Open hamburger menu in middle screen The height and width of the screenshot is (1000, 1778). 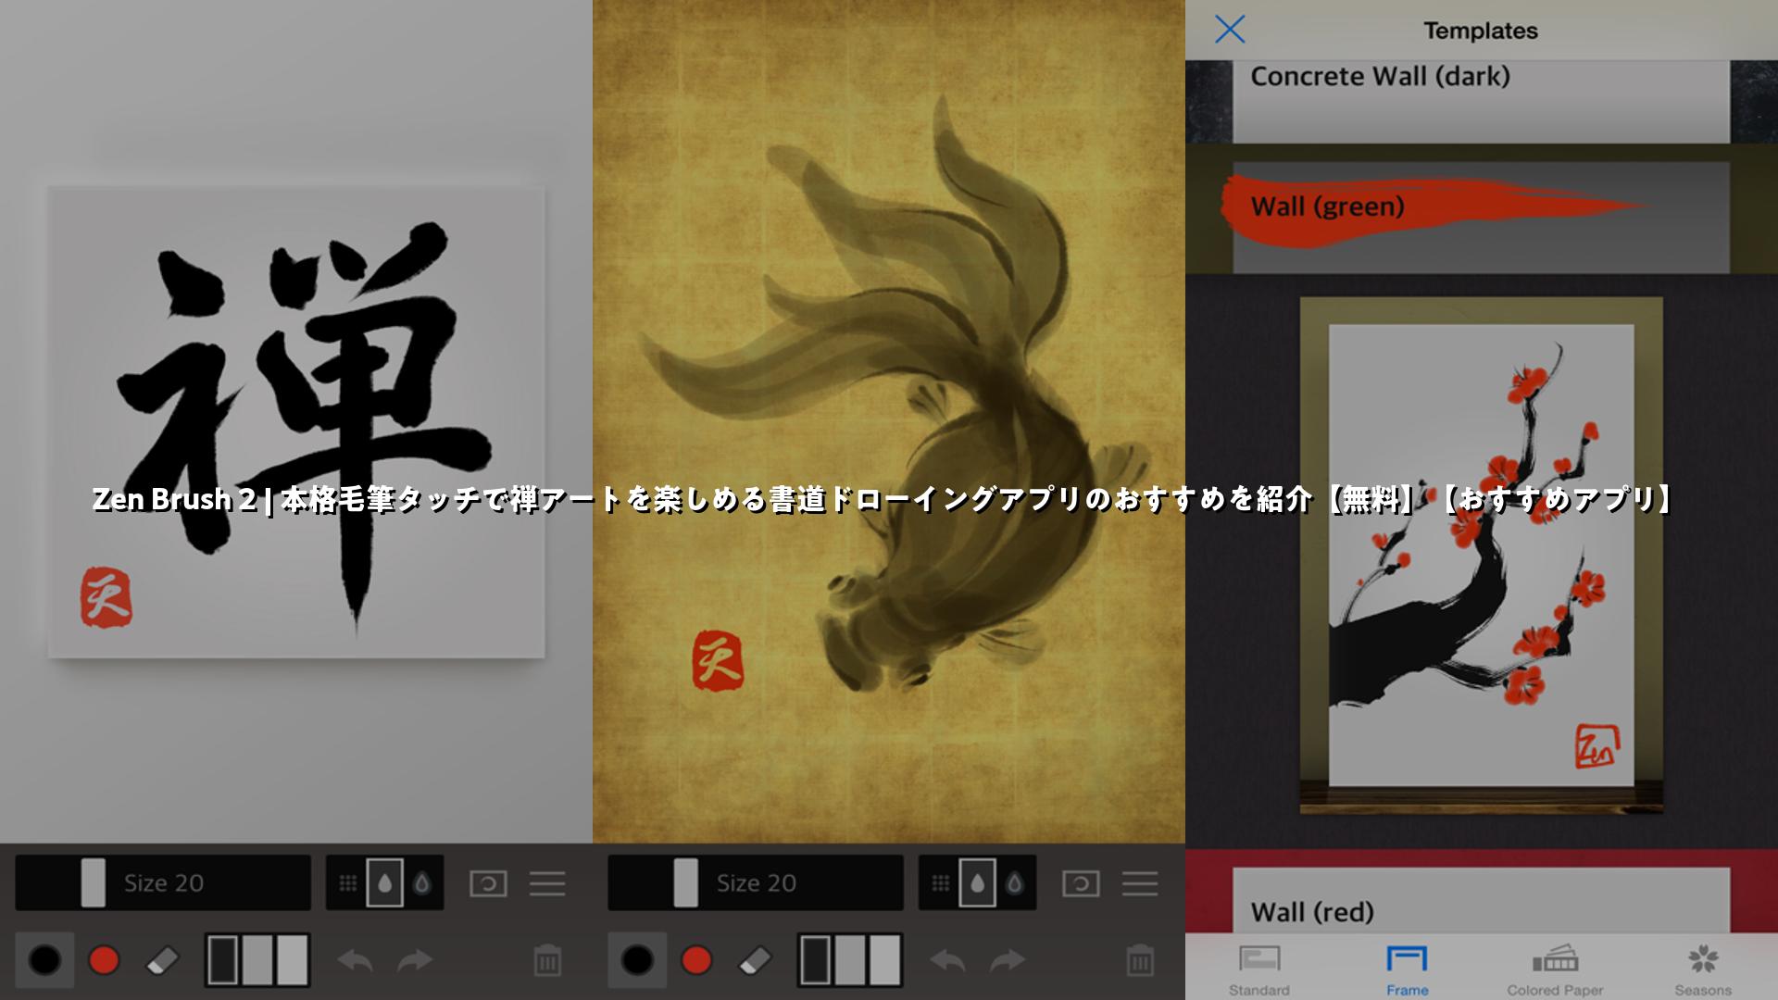pos(1140,883)
